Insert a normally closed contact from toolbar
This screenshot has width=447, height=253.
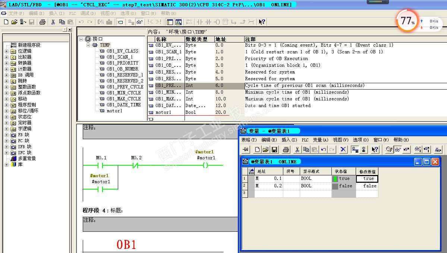208,22
